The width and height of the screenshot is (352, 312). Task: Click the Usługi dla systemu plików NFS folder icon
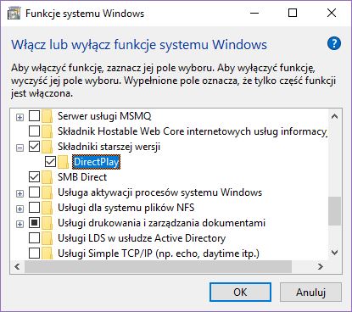(47, 208)
